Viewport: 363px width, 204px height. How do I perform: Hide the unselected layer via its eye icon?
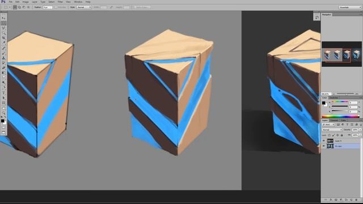pyautogui.click(x=324, y=141)
